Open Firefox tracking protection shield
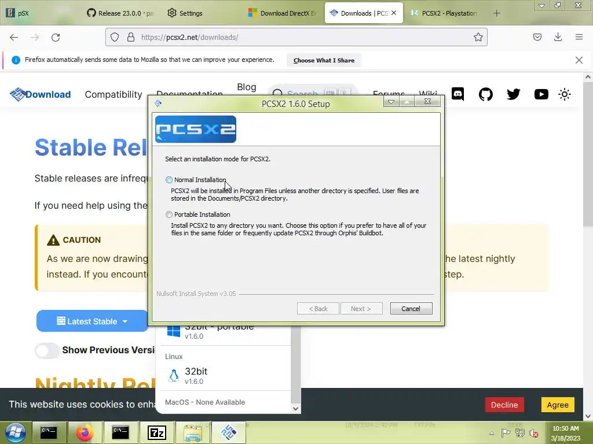Viewport: 593px width, 444px height. point(115,37)
